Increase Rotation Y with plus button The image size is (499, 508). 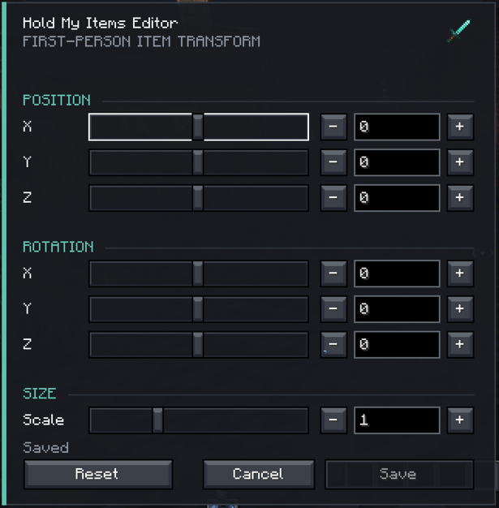click(x=460, y=309)
